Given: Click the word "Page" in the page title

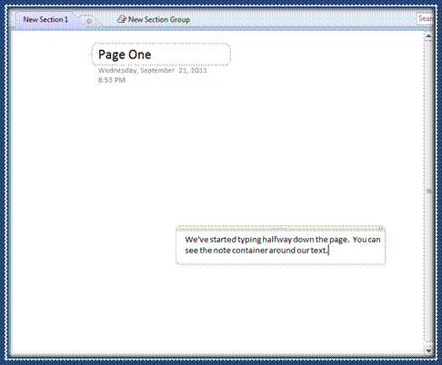Looking at the screenshot, I should point(111,55).
